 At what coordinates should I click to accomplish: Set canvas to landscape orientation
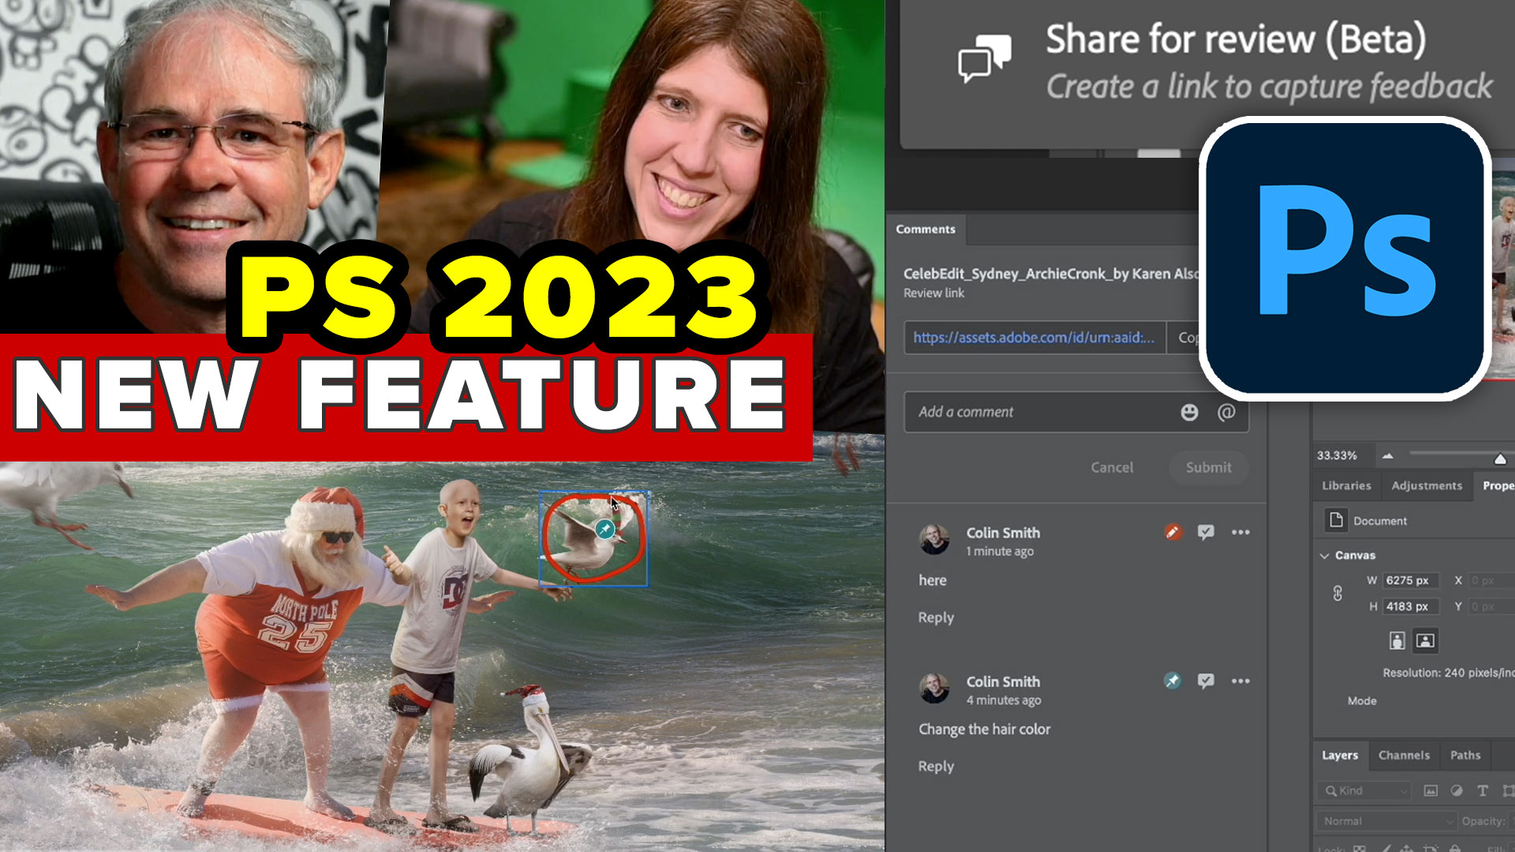coord(1425,641)
